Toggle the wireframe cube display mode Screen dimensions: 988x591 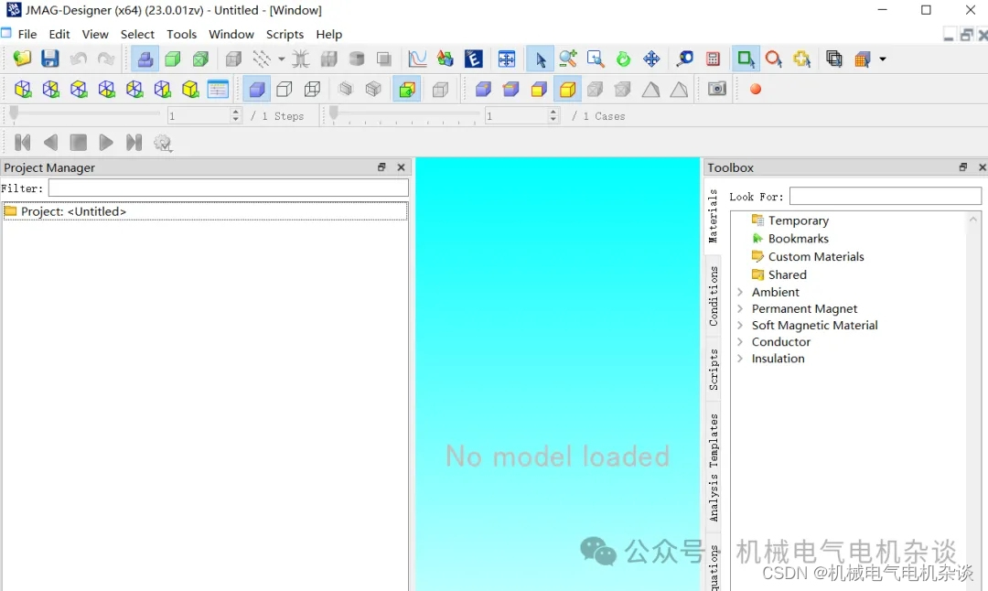312,90
